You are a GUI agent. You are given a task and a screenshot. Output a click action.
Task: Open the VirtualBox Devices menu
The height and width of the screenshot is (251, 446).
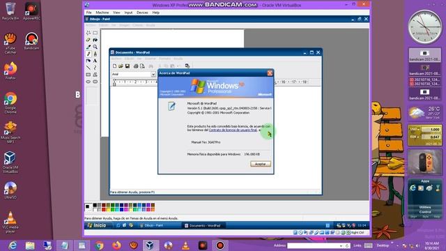tap(142, 13)
